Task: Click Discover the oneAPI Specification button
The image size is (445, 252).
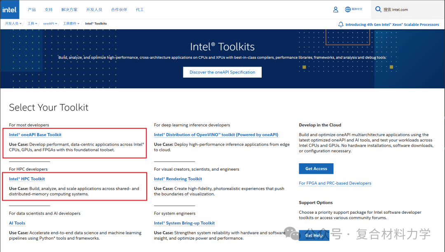Action: click(222, 72)
